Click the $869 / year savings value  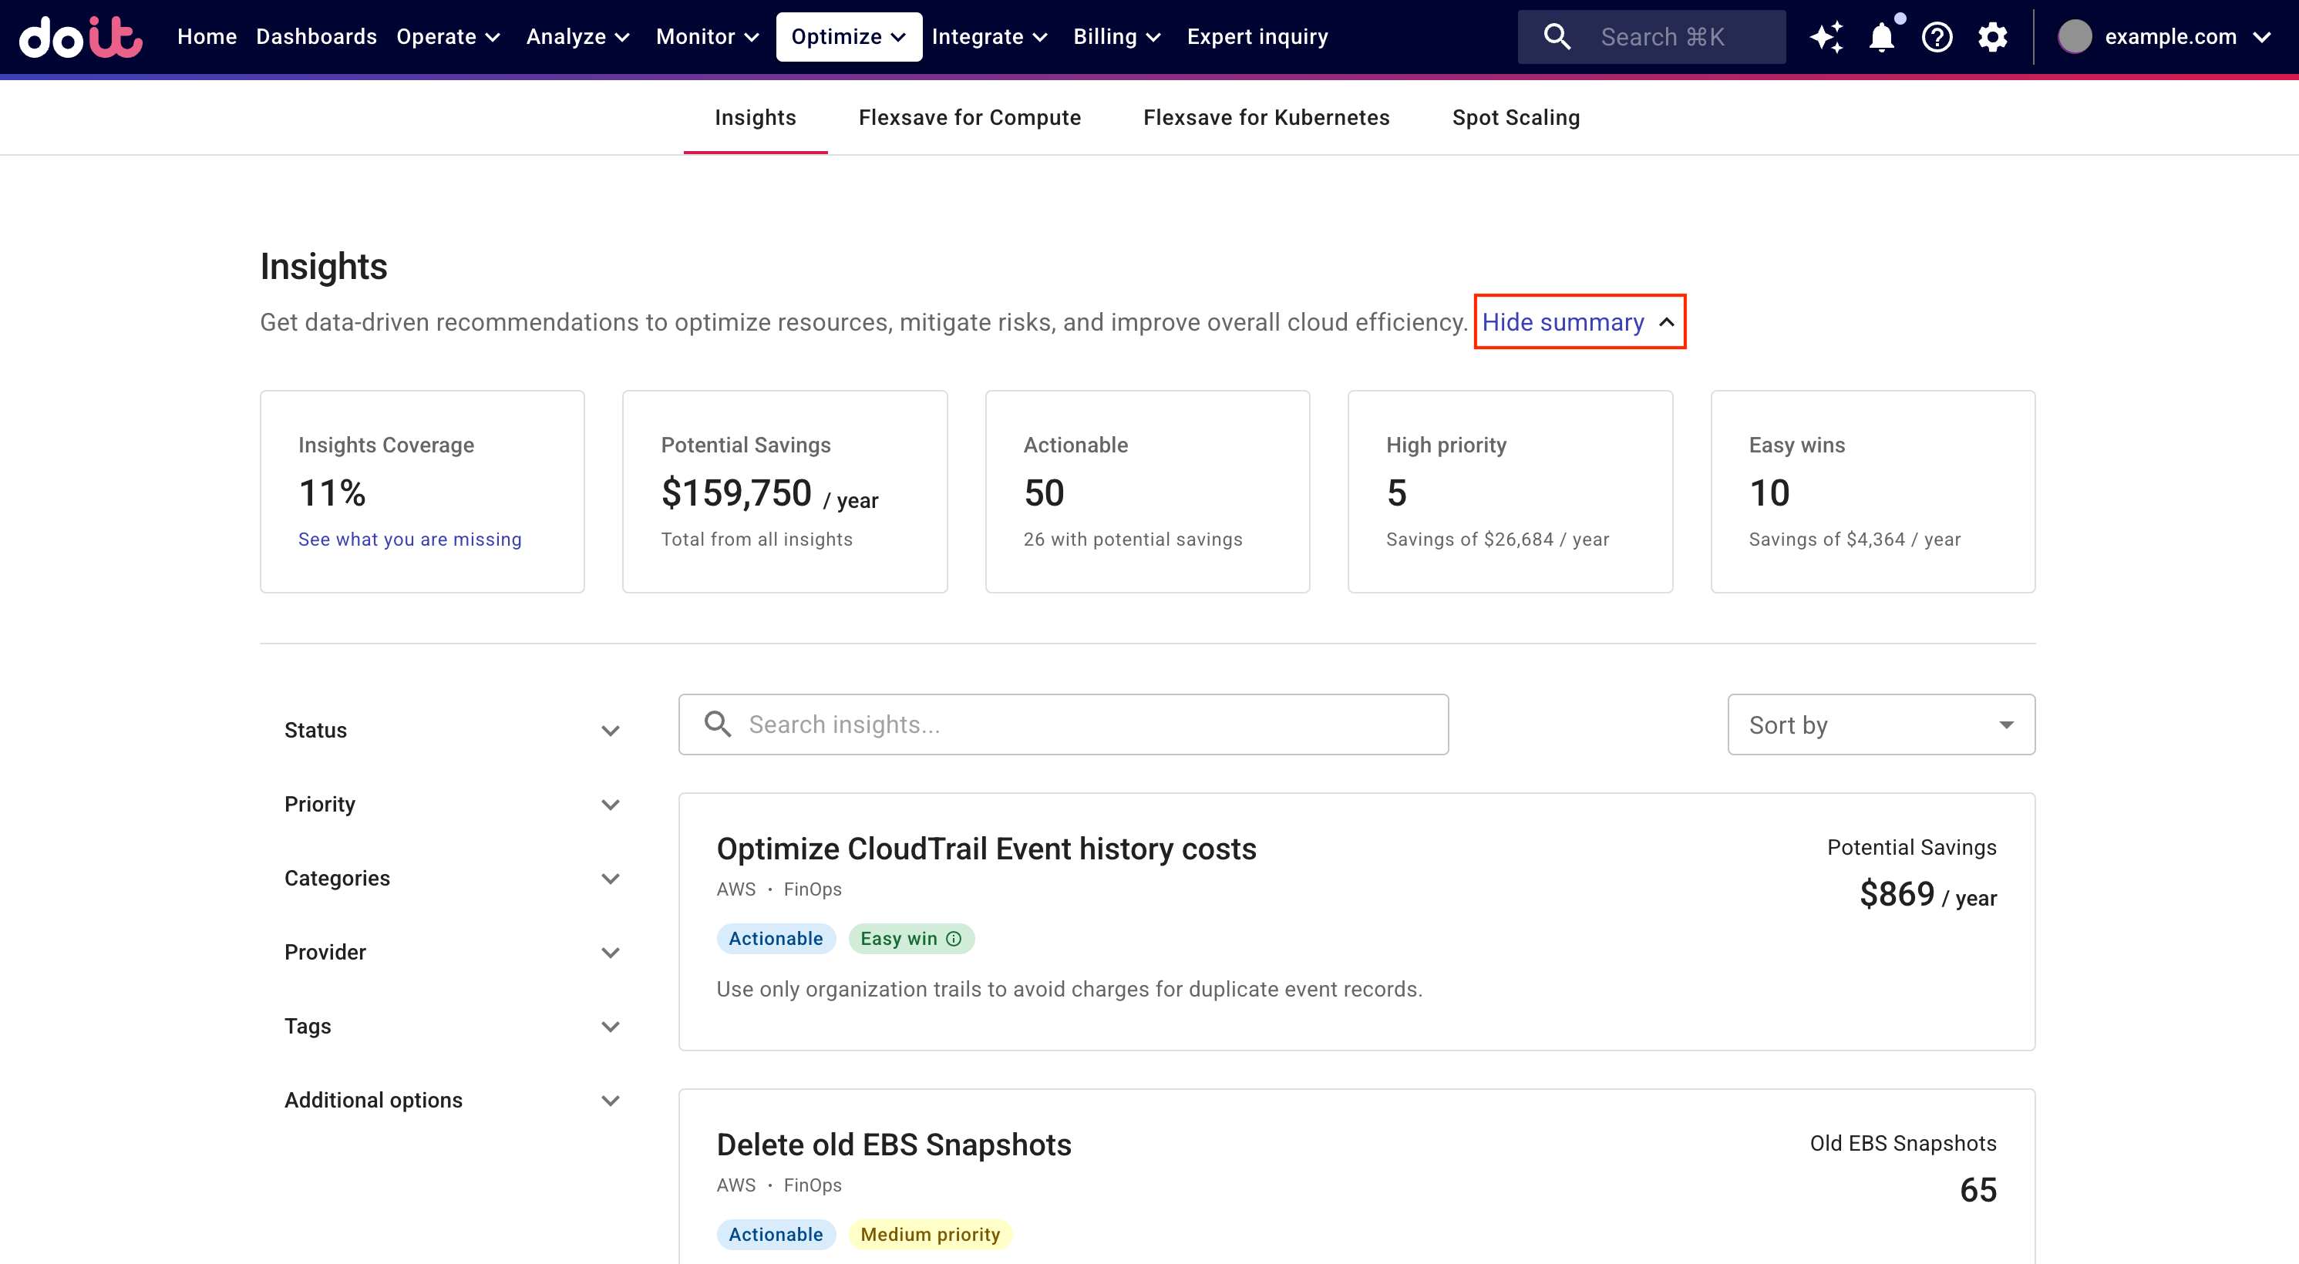click(1927, 894)
